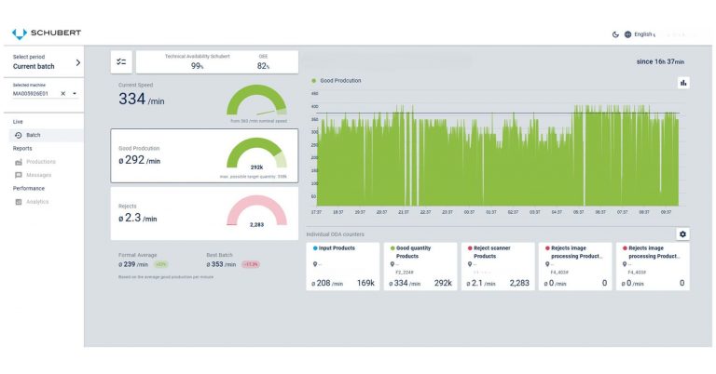The height and width of the screenshot is (374, 716).
Task: Open Analytics under Performance
Action: click(x=37, y=202)
